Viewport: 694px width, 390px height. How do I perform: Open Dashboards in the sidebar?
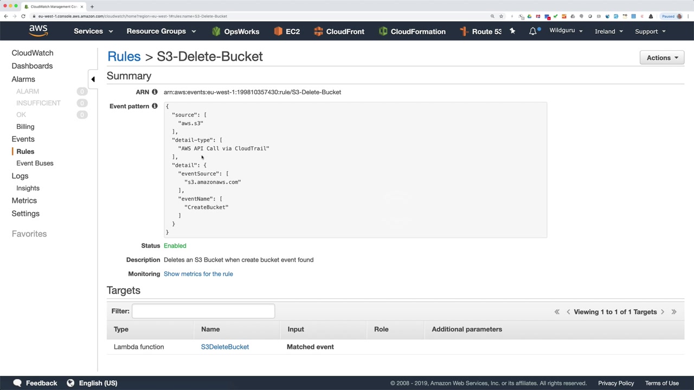(32, 66)
